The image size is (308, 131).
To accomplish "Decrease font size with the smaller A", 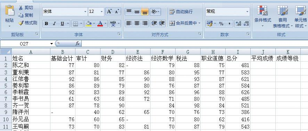I will pyautogui.click(x=117, y=11).
